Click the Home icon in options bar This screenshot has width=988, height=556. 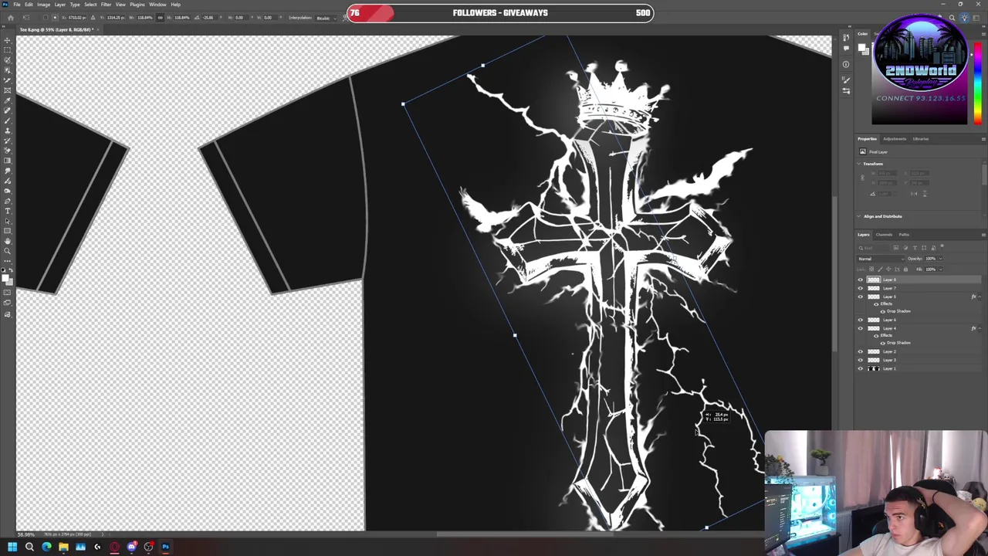[x=11, y=18]
